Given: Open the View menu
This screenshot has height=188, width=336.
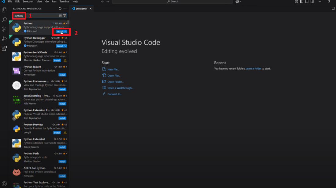Looking at the screenshot, I should (39, 2).
